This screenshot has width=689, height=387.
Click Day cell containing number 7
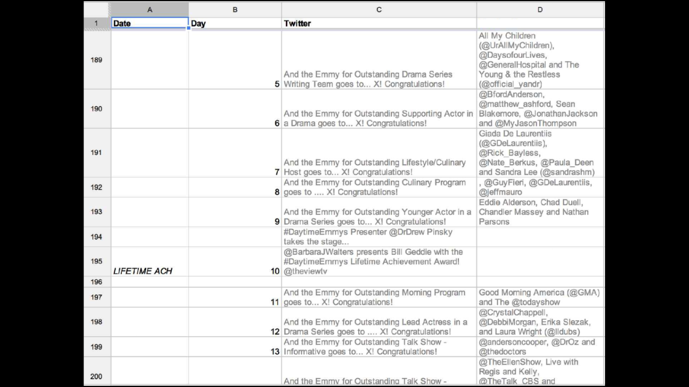[235, 153]
